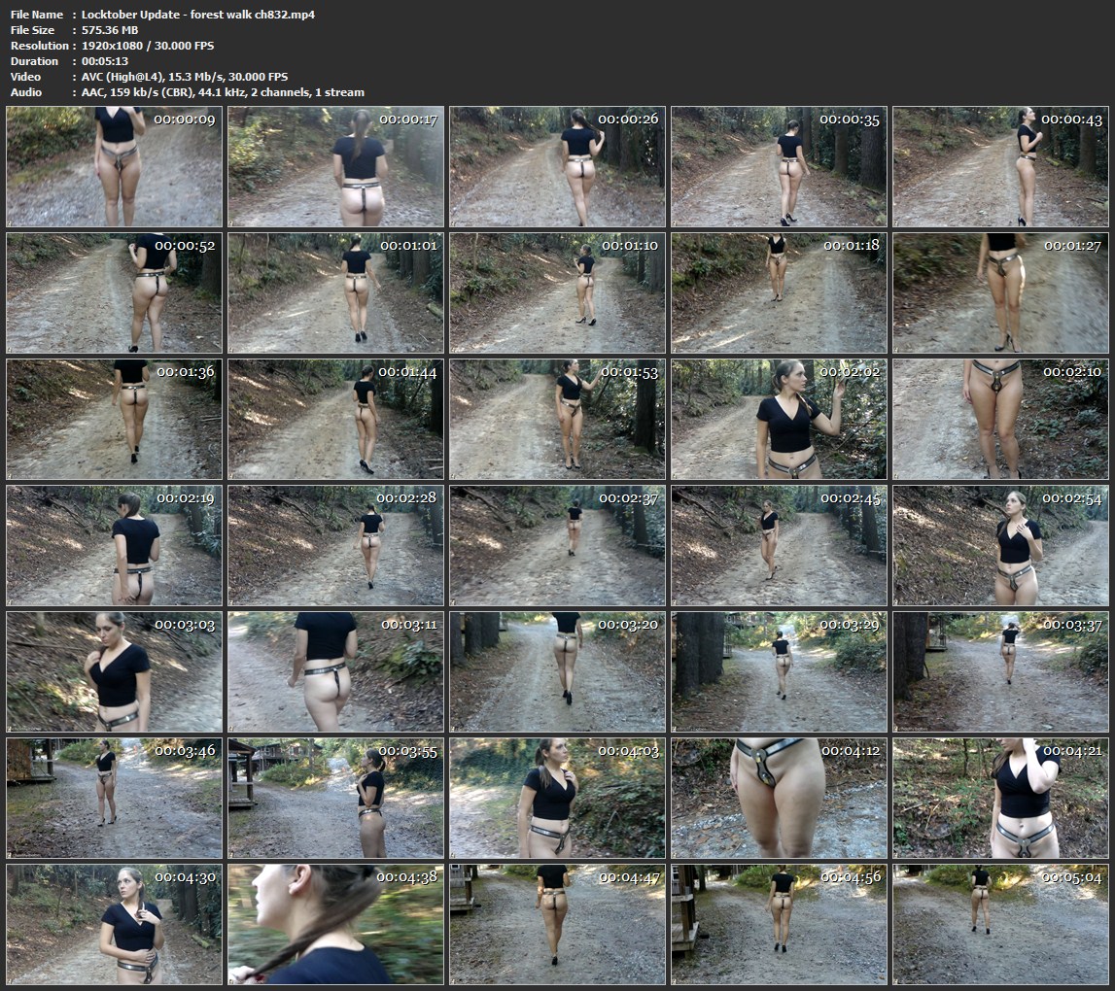Click the "Audio" label in the header
Screen dimensions: 1115x991
click(26, 92)
